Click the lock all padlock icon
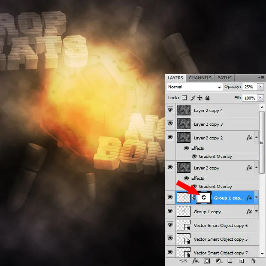 [207, 98]
